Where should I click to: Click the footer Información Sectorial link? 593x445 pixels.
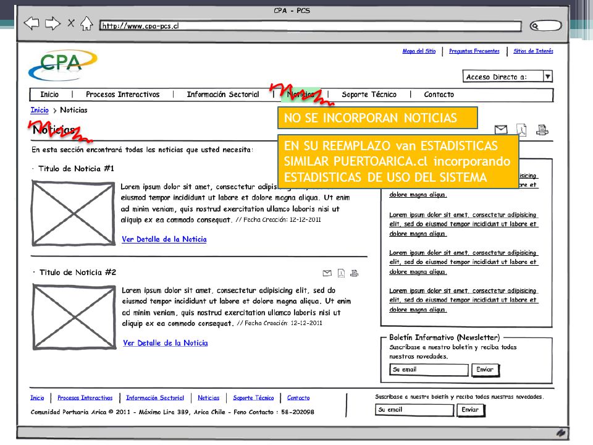155,397
